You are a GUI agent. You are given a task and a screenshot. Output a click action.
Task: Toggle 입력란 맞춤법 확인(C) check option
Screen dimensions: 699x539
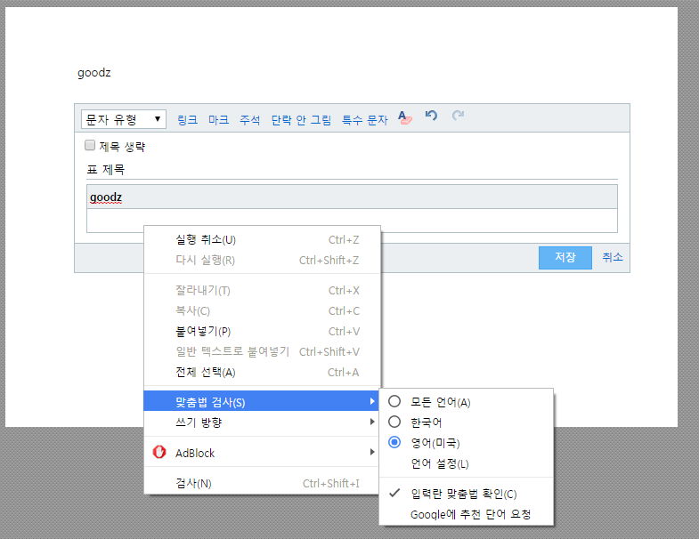(x=466, y=494)
